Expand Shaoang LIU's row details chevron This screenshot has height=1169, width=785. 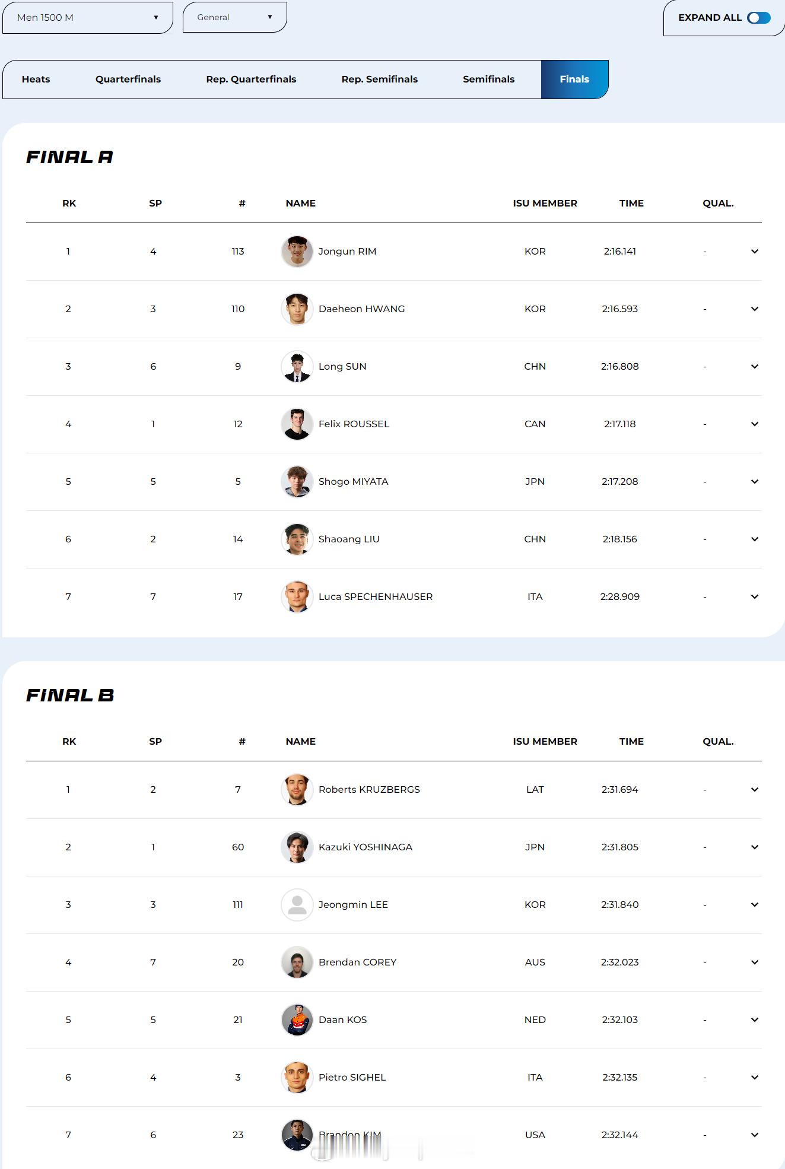click(754, 539)
